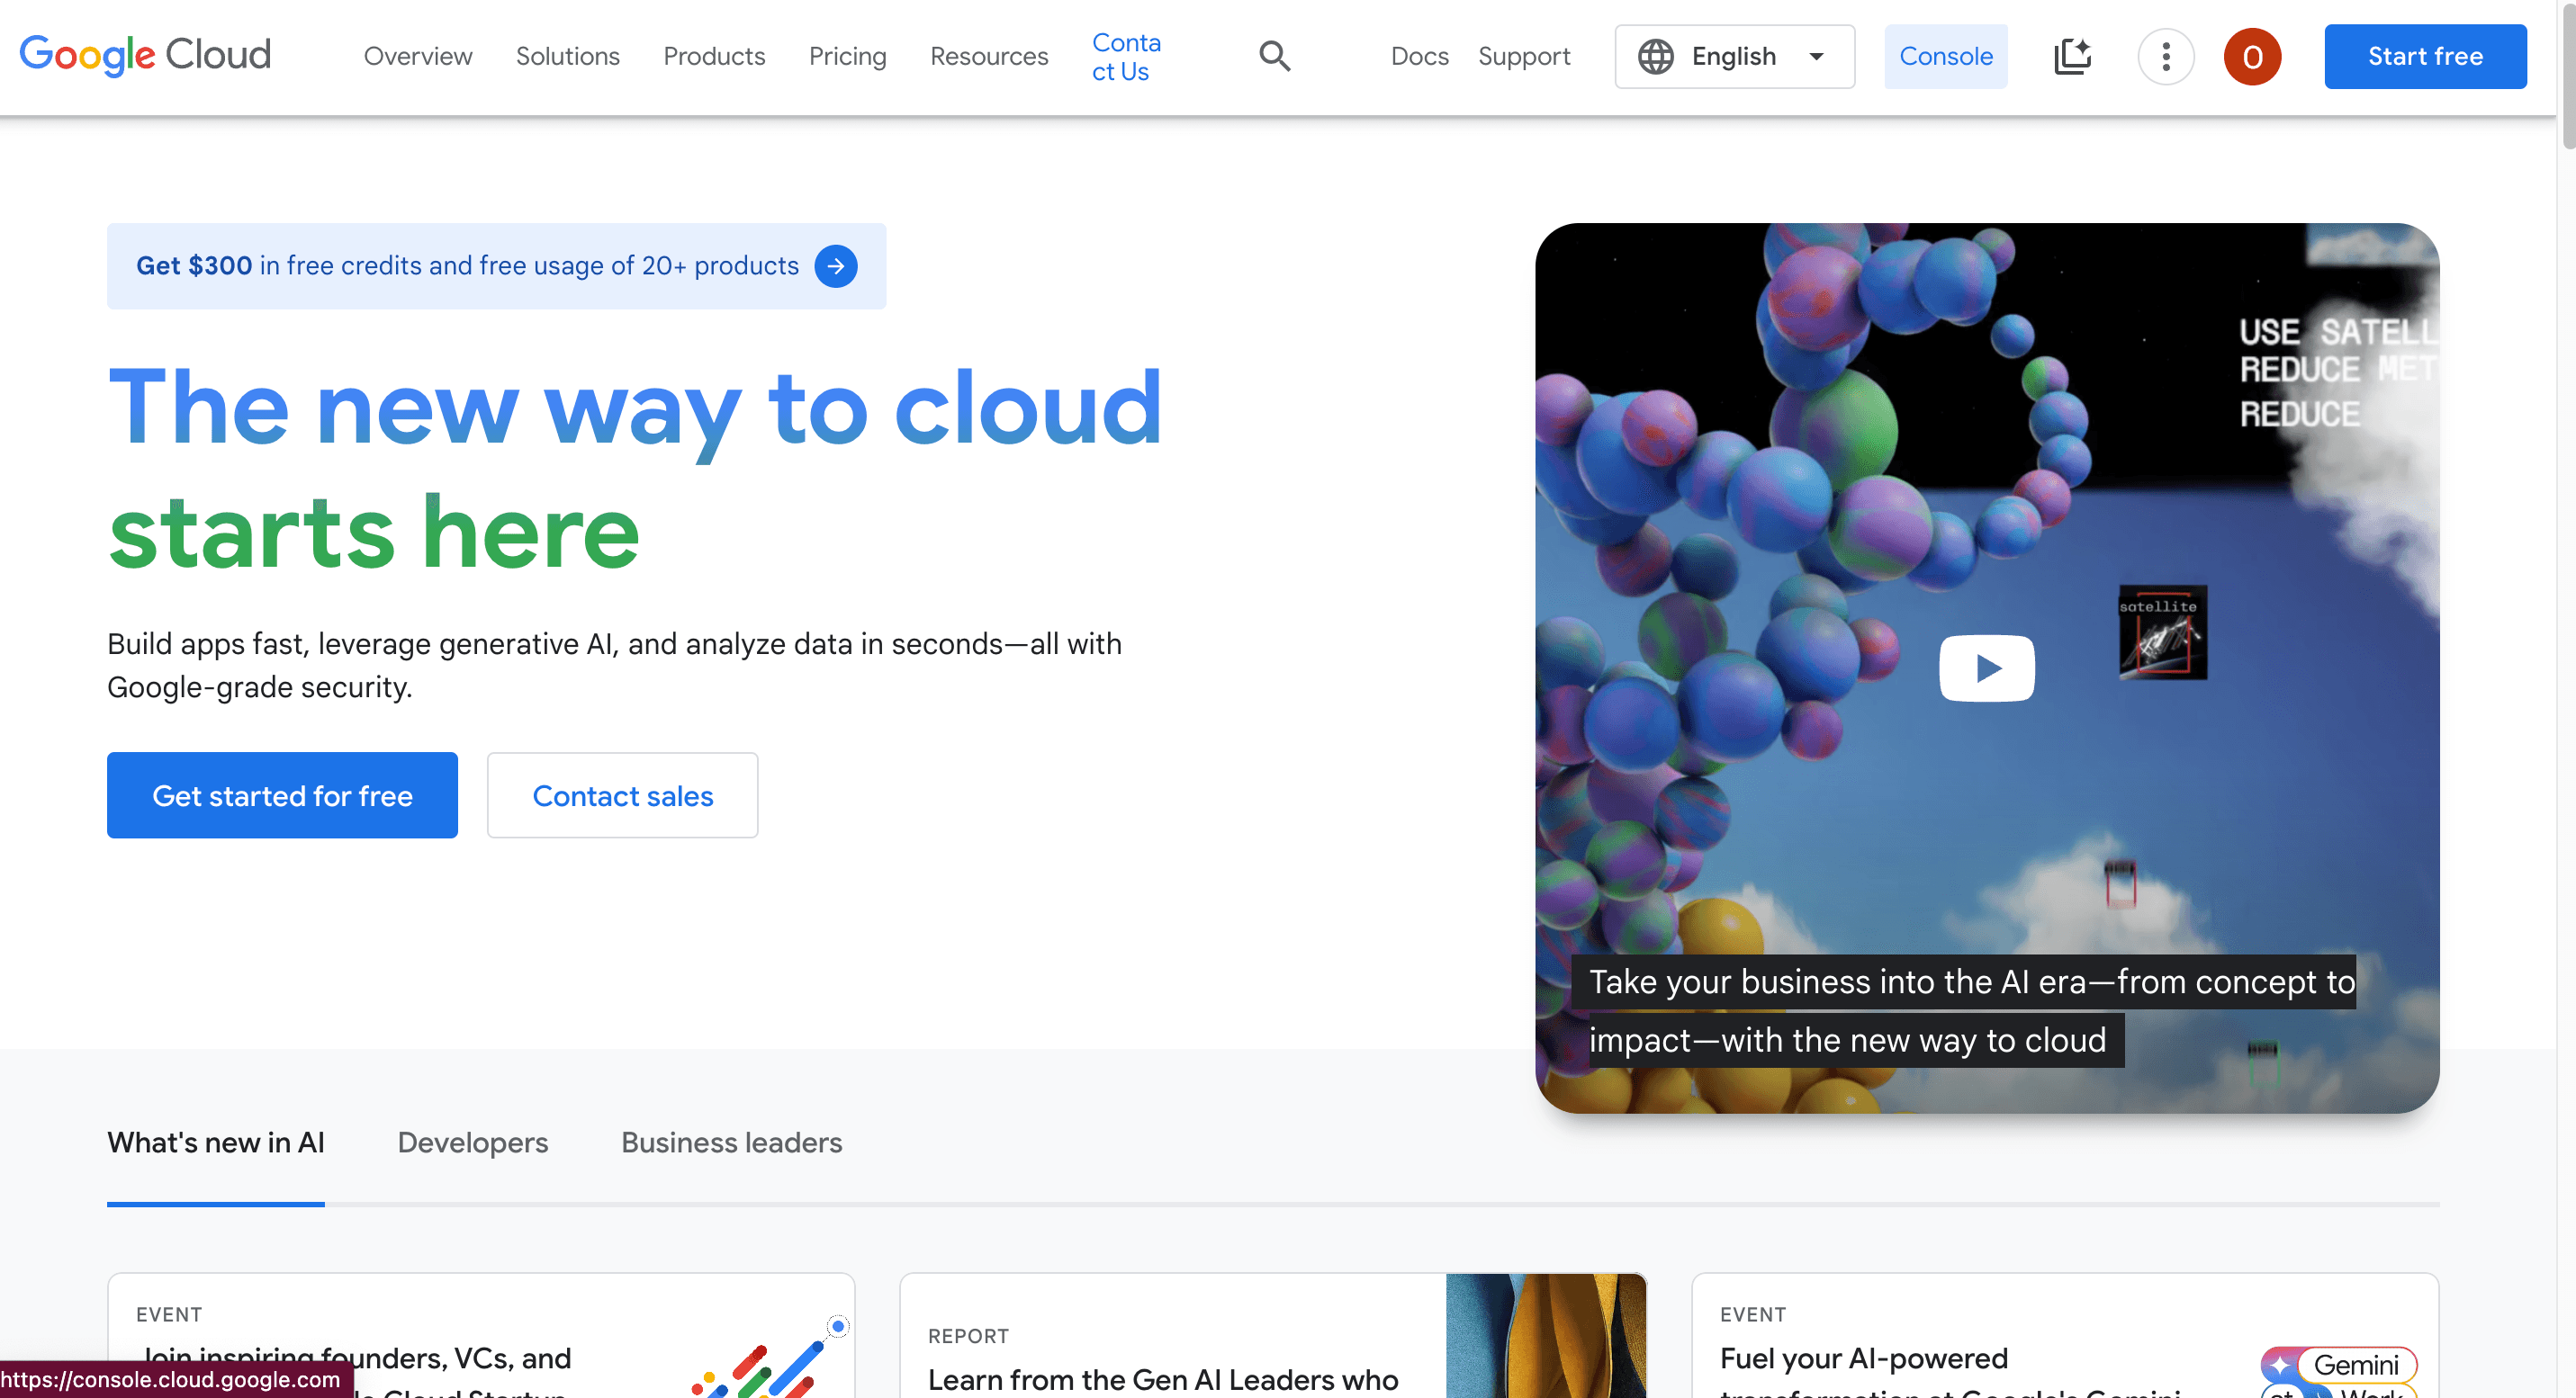Open the Products menu
The height and width of the screenshot is (1398, 2576).
(x=714, y=57)
